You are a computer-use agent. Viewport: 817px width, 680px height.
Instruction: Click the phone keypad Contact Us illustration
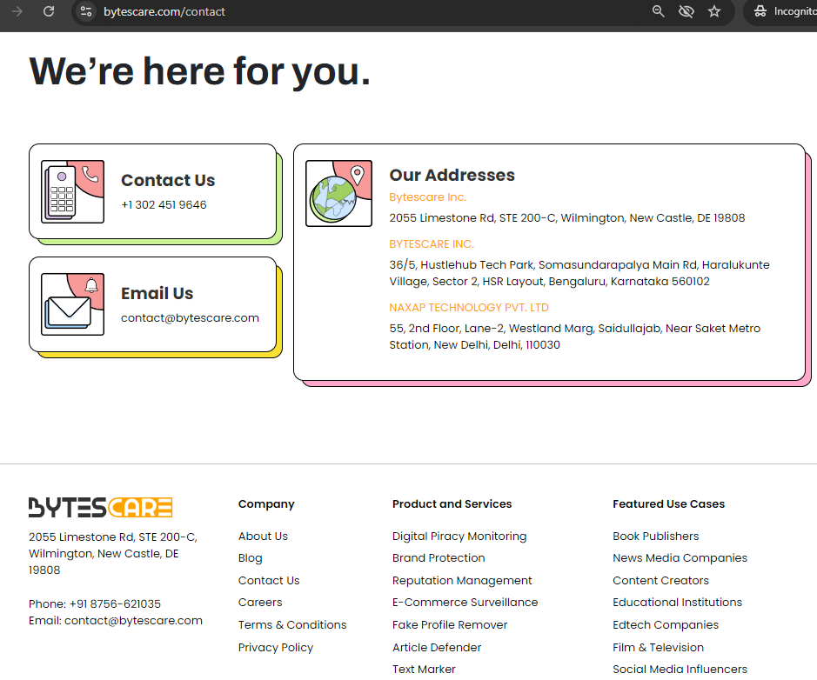[x=72, y=191]
